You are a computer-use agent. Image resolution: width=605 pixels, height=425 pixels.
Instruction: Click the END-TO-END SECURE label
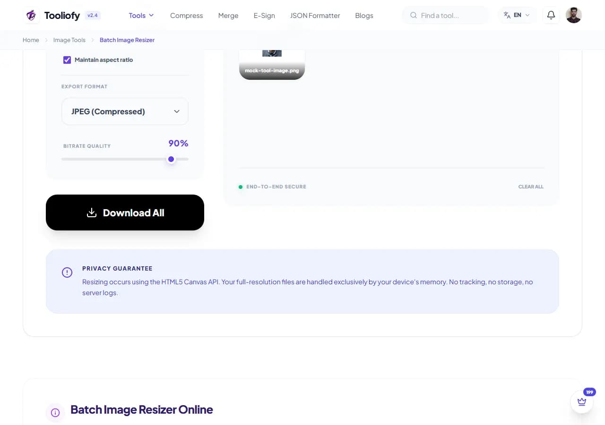coord(276,187)
